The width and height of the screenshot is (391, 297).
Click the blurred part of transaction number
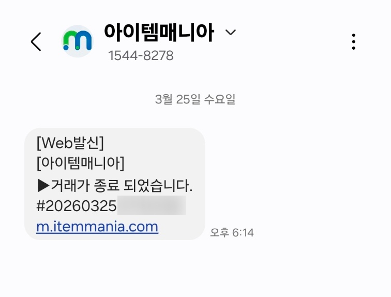(152, 205)
